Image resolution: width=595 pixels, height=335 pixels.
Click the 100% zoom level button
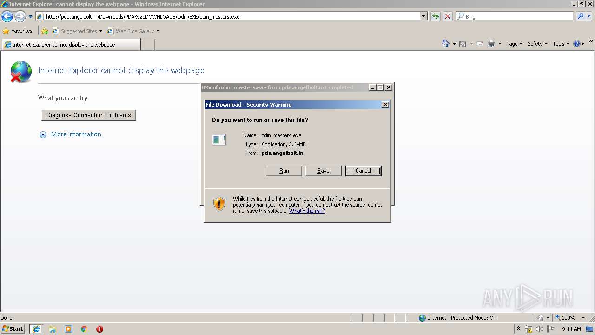[x=565, y=318]
